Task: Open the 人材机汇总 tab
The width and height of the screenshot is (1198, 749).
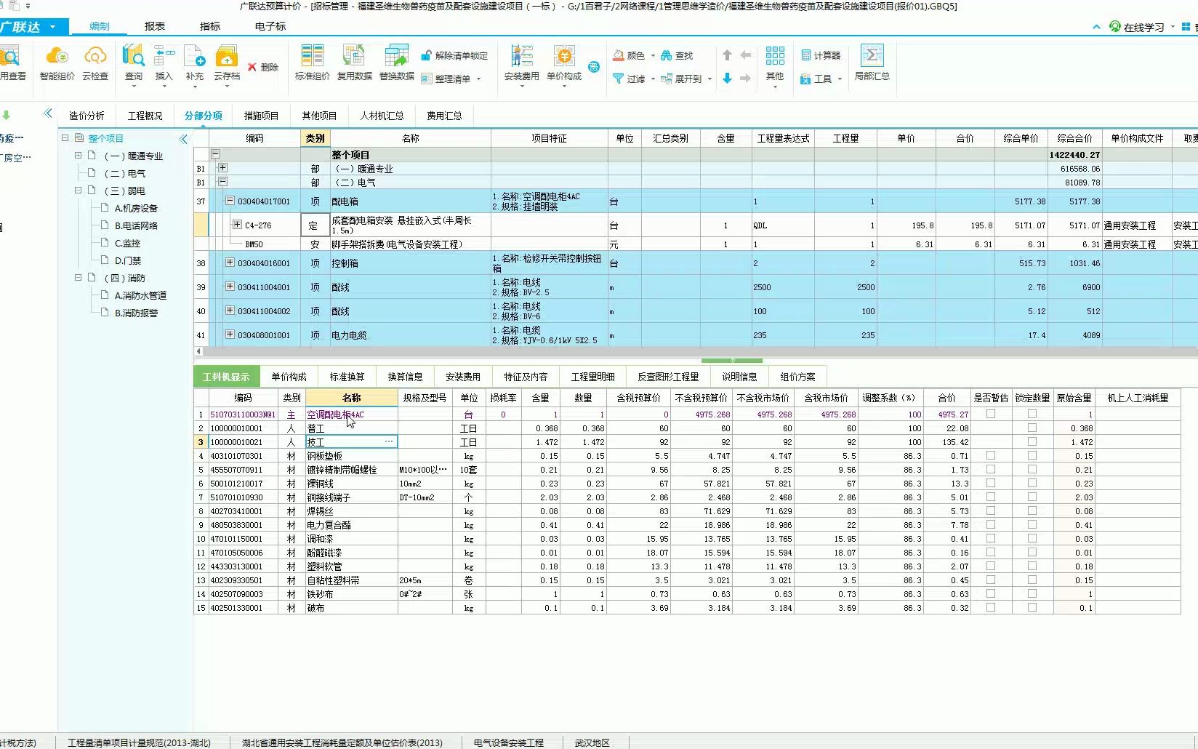Action: click(x=382, y=116)
